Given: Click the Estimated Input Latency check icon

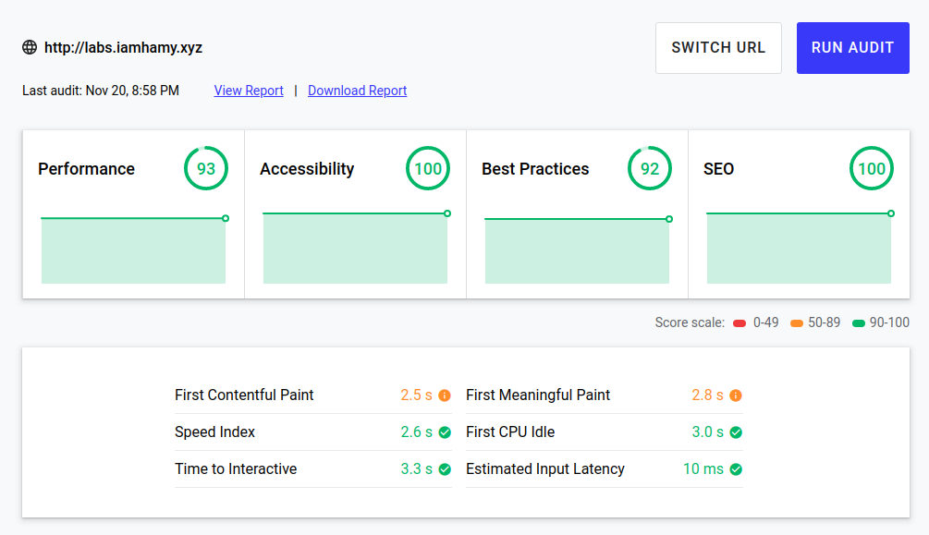Looking at the screenshot, I should (735, 468).
